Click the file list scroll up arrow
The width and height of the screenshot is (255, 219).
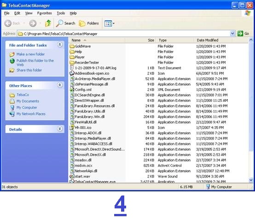[251, 40]
